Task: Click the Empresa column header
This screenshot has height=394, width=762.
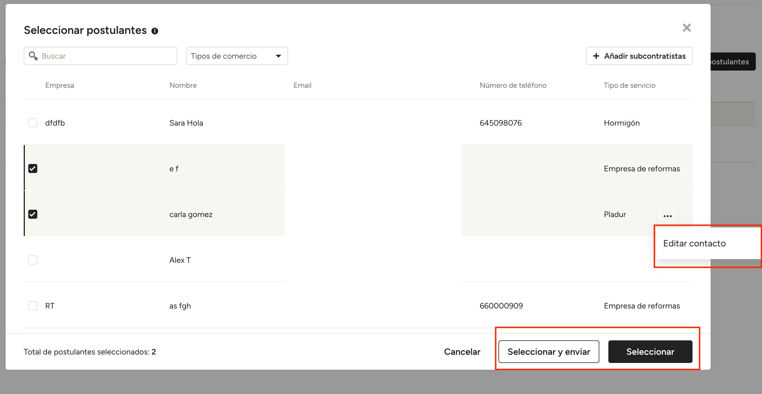Action: [60, 85]
